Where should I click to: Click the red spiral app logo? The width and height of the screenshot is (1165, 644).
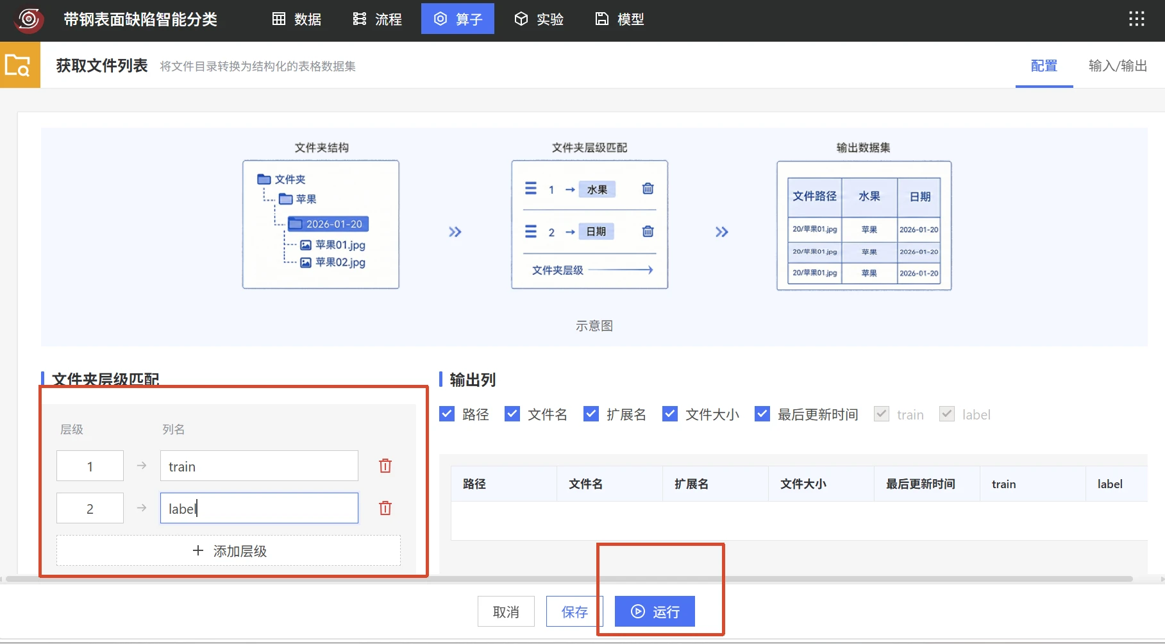(x=29, y=19)
